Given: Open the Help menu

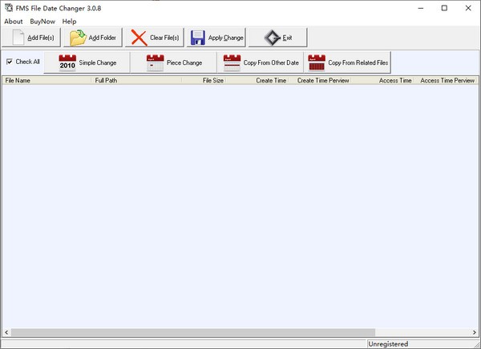Looking at the screenshot, I should click(69, 21).
